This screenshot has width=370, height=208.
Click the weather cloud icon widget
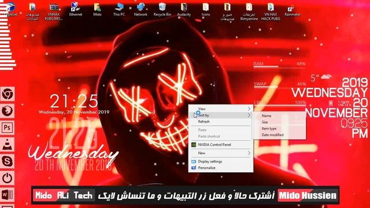pos(326,77)
